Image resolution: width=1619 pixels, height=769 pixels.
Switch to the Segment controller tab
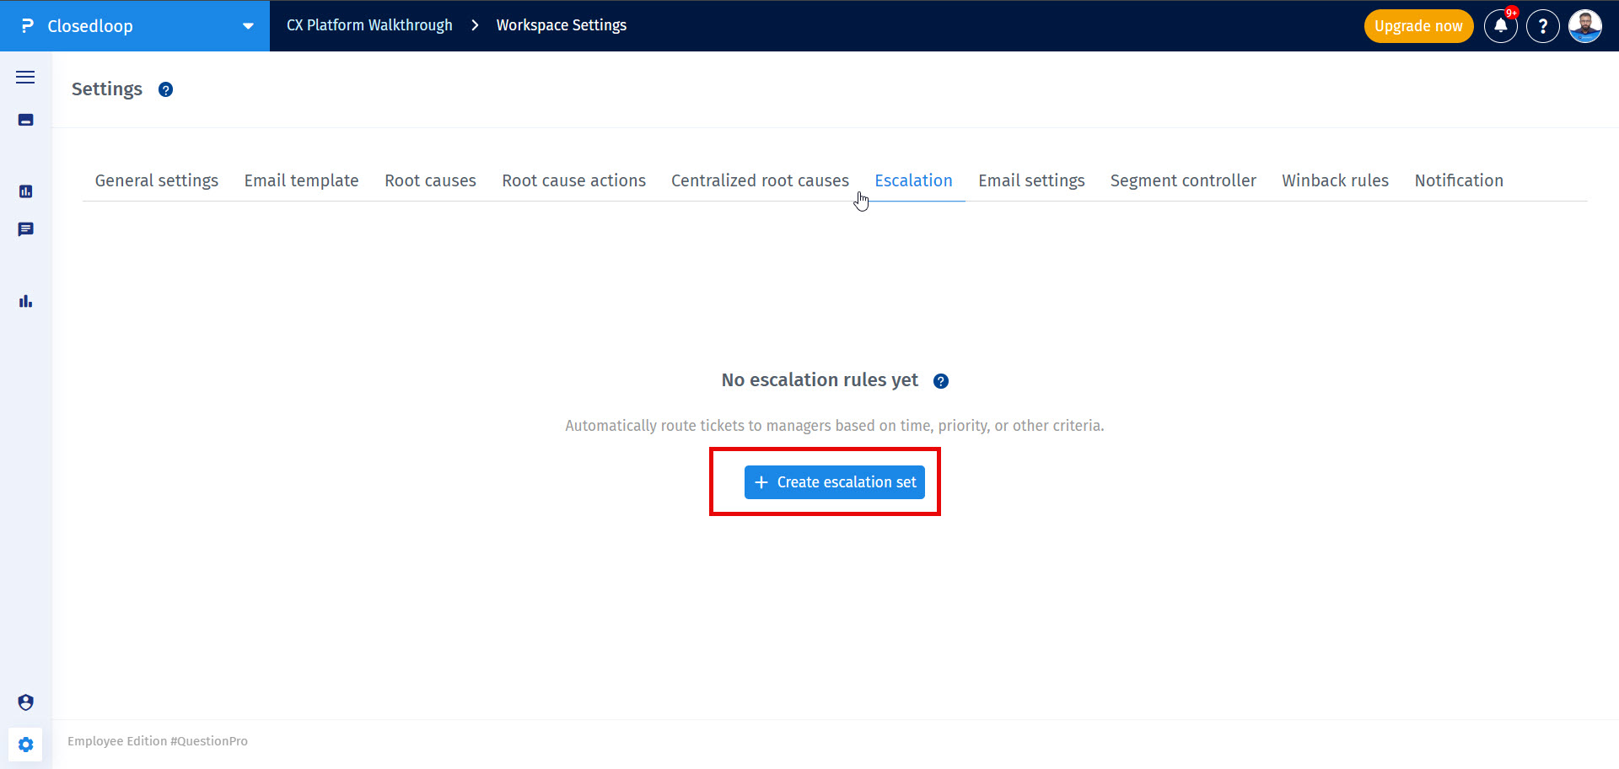[1183, 180]
